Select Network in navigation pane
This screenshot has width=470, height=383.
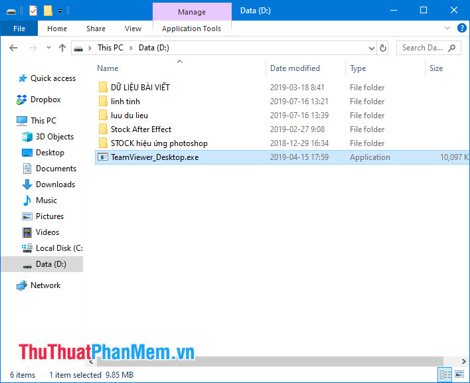point(39,285)
